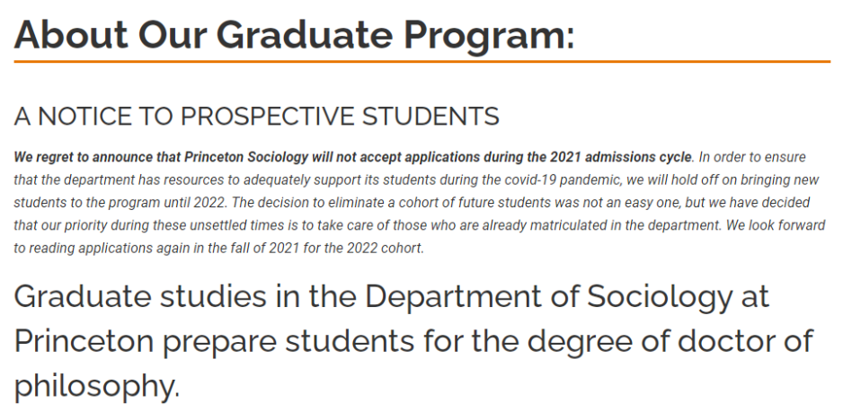Click 'We look forward' at the line end

(777, 225)
